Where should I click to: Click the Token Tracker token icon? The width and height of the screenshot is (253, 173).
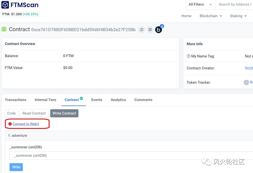pos(246,83)
